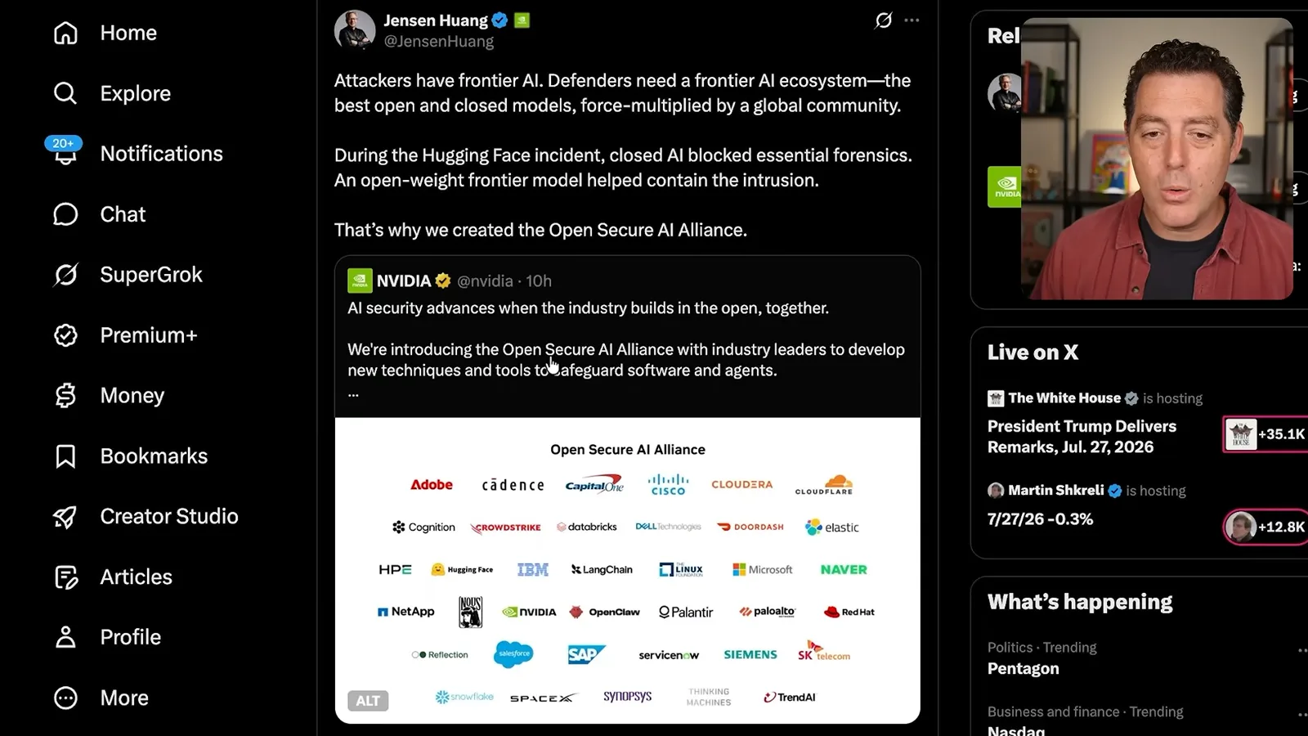Go to Home in navigation

pos(128,33)
